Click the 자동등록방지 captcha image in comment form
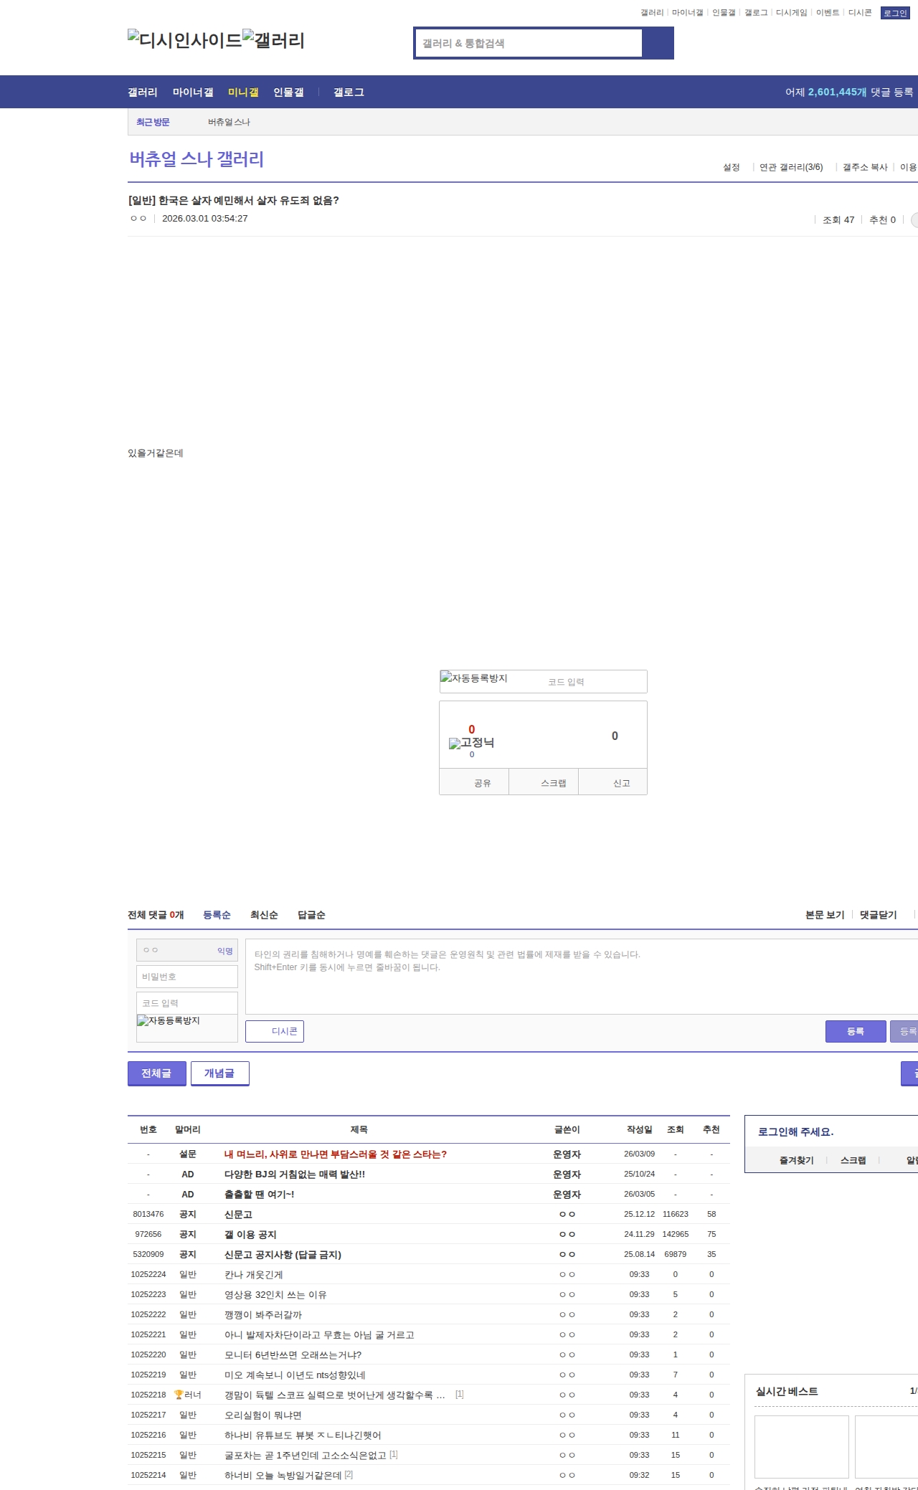918x1490 pixels. (x=169, y=1020)
